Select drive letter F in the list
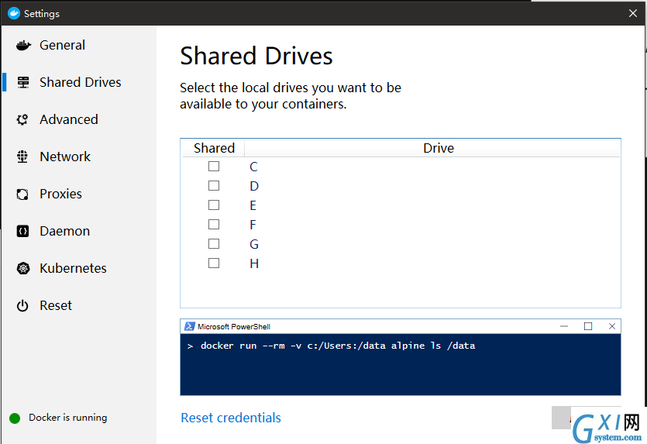647x444 pixels. click(x=253, y=225)
